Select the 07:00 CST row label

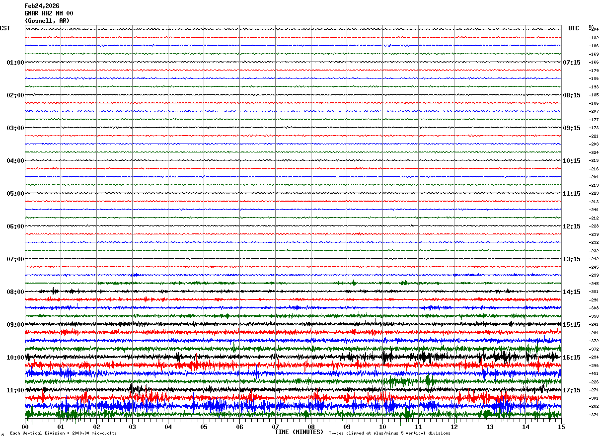point(15,259)
